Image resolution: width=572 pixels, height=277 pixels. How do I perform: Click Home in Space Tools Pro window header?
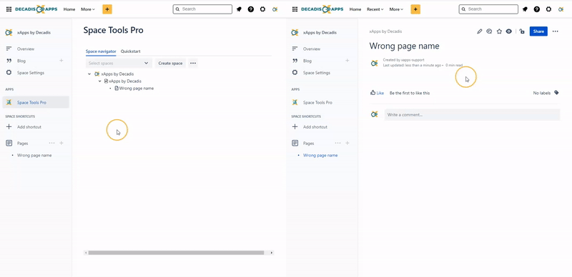(69, 9)
